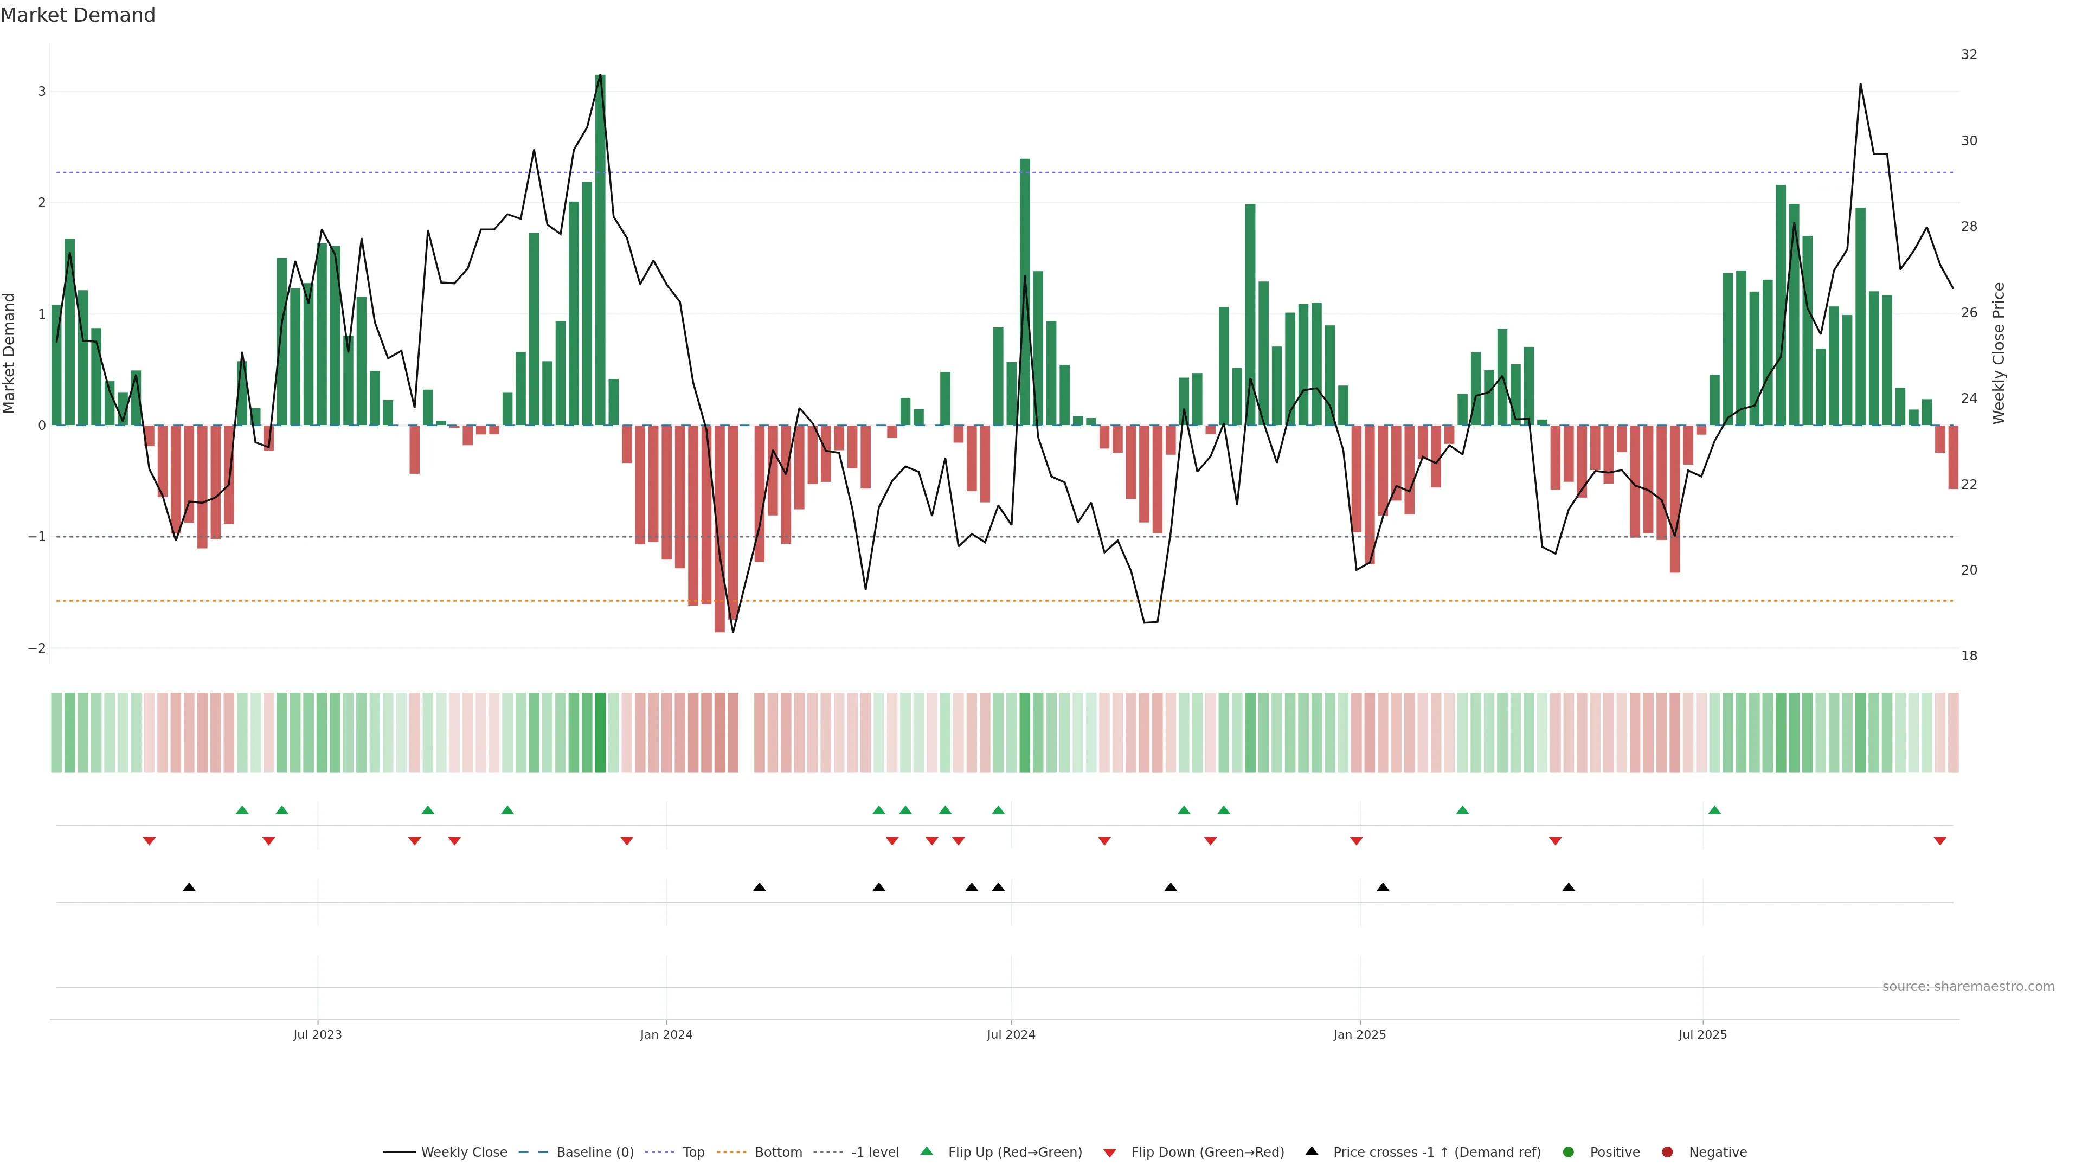This screenshot has width=2082, height=1171.
Task: Toggle the Weekly Close legend entry
Action: coord(464,1151)
